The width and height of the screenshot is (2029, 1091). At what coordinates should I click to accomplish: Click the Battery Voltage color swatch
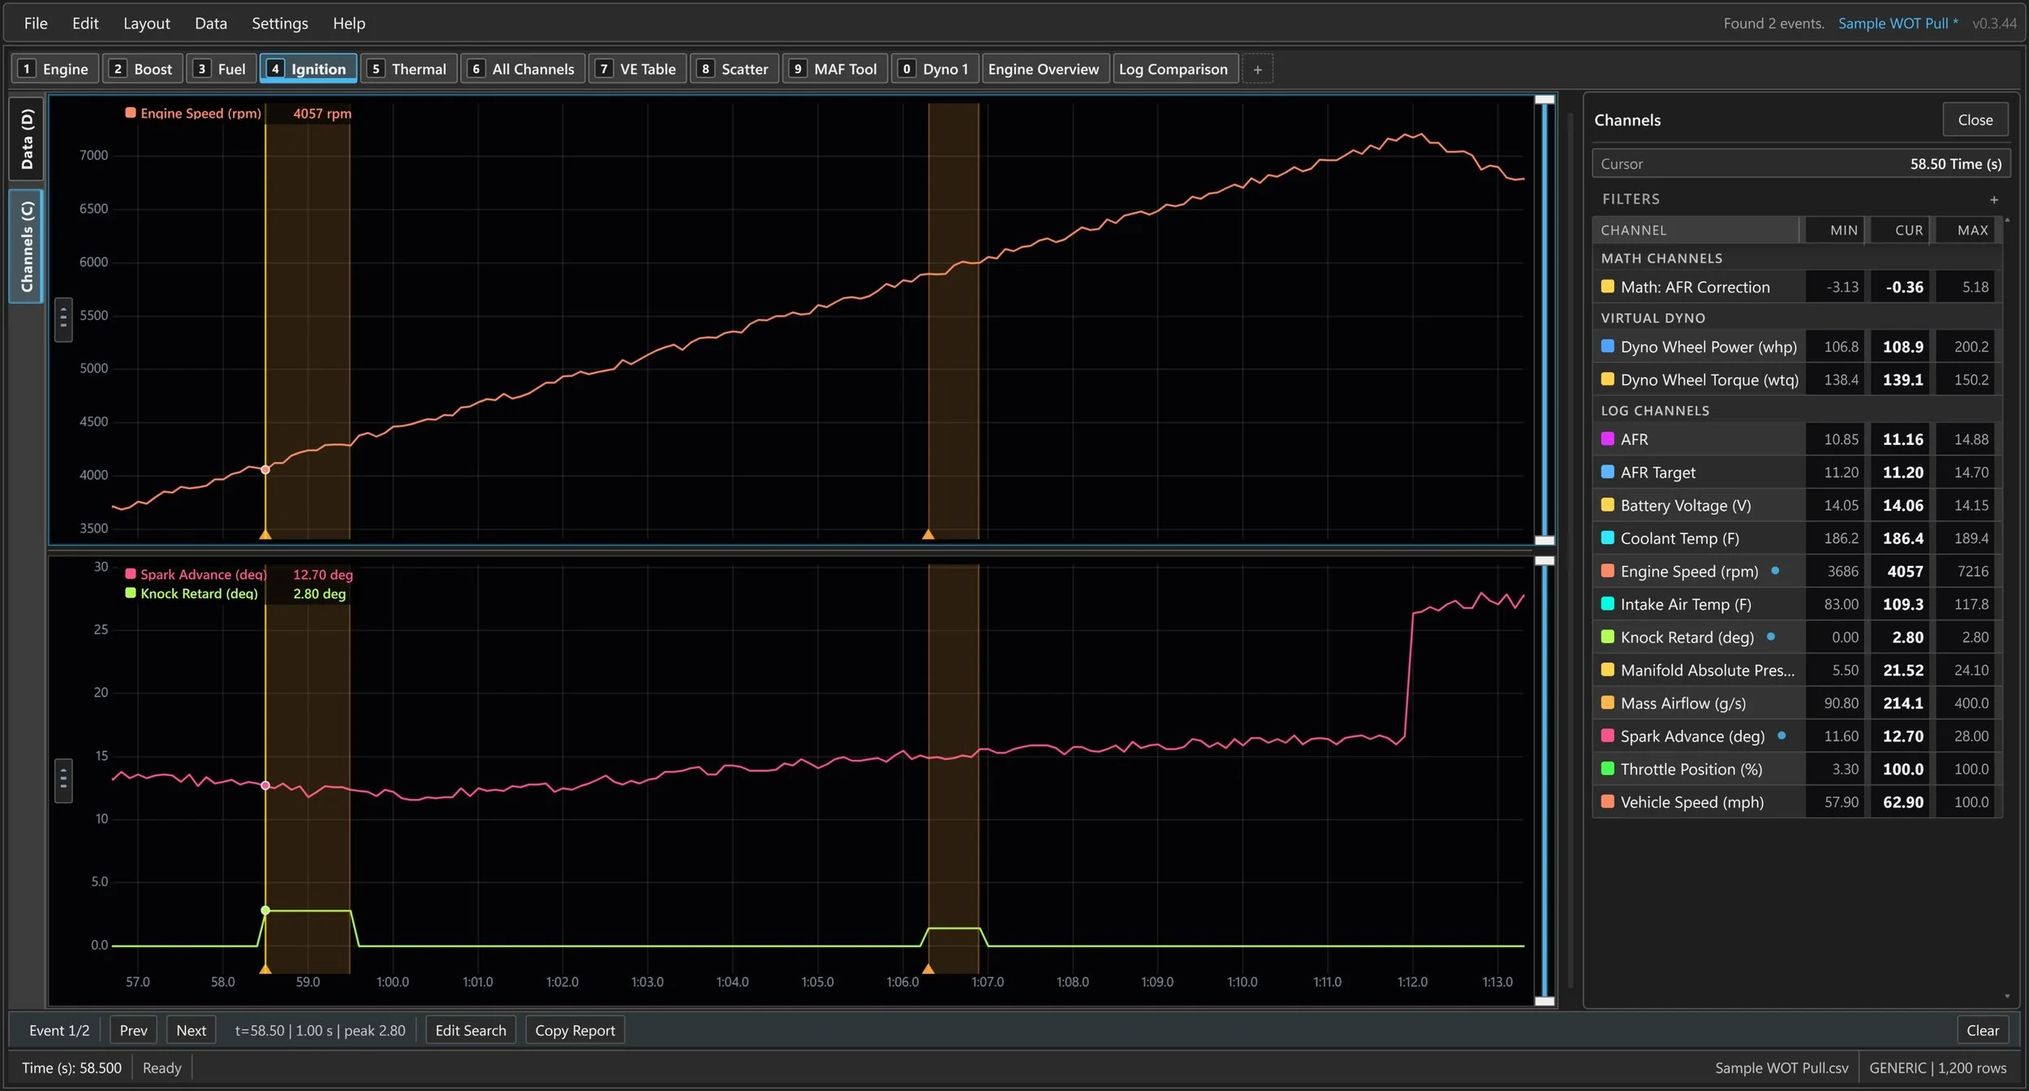(1607, 505)
